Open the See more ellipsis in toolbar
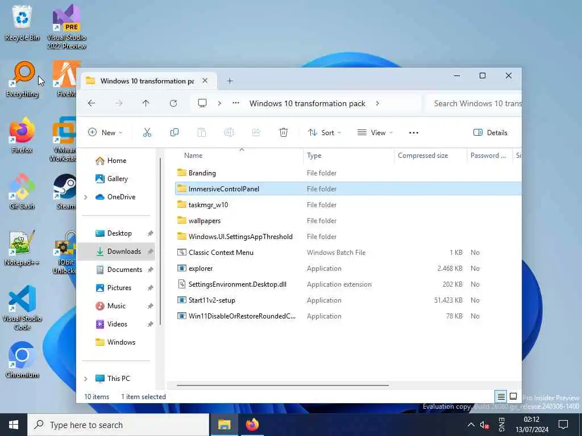582x436 pixels. (x=414, y=133)
